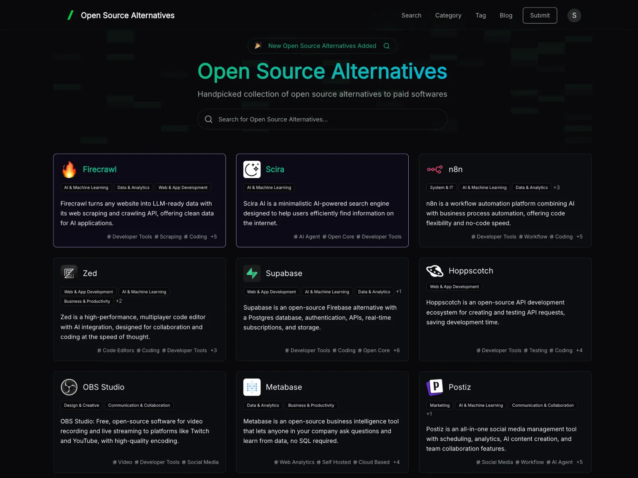Open the Zed editor logo icon
This screenshot has height=478, width=638.
[69, 273]
